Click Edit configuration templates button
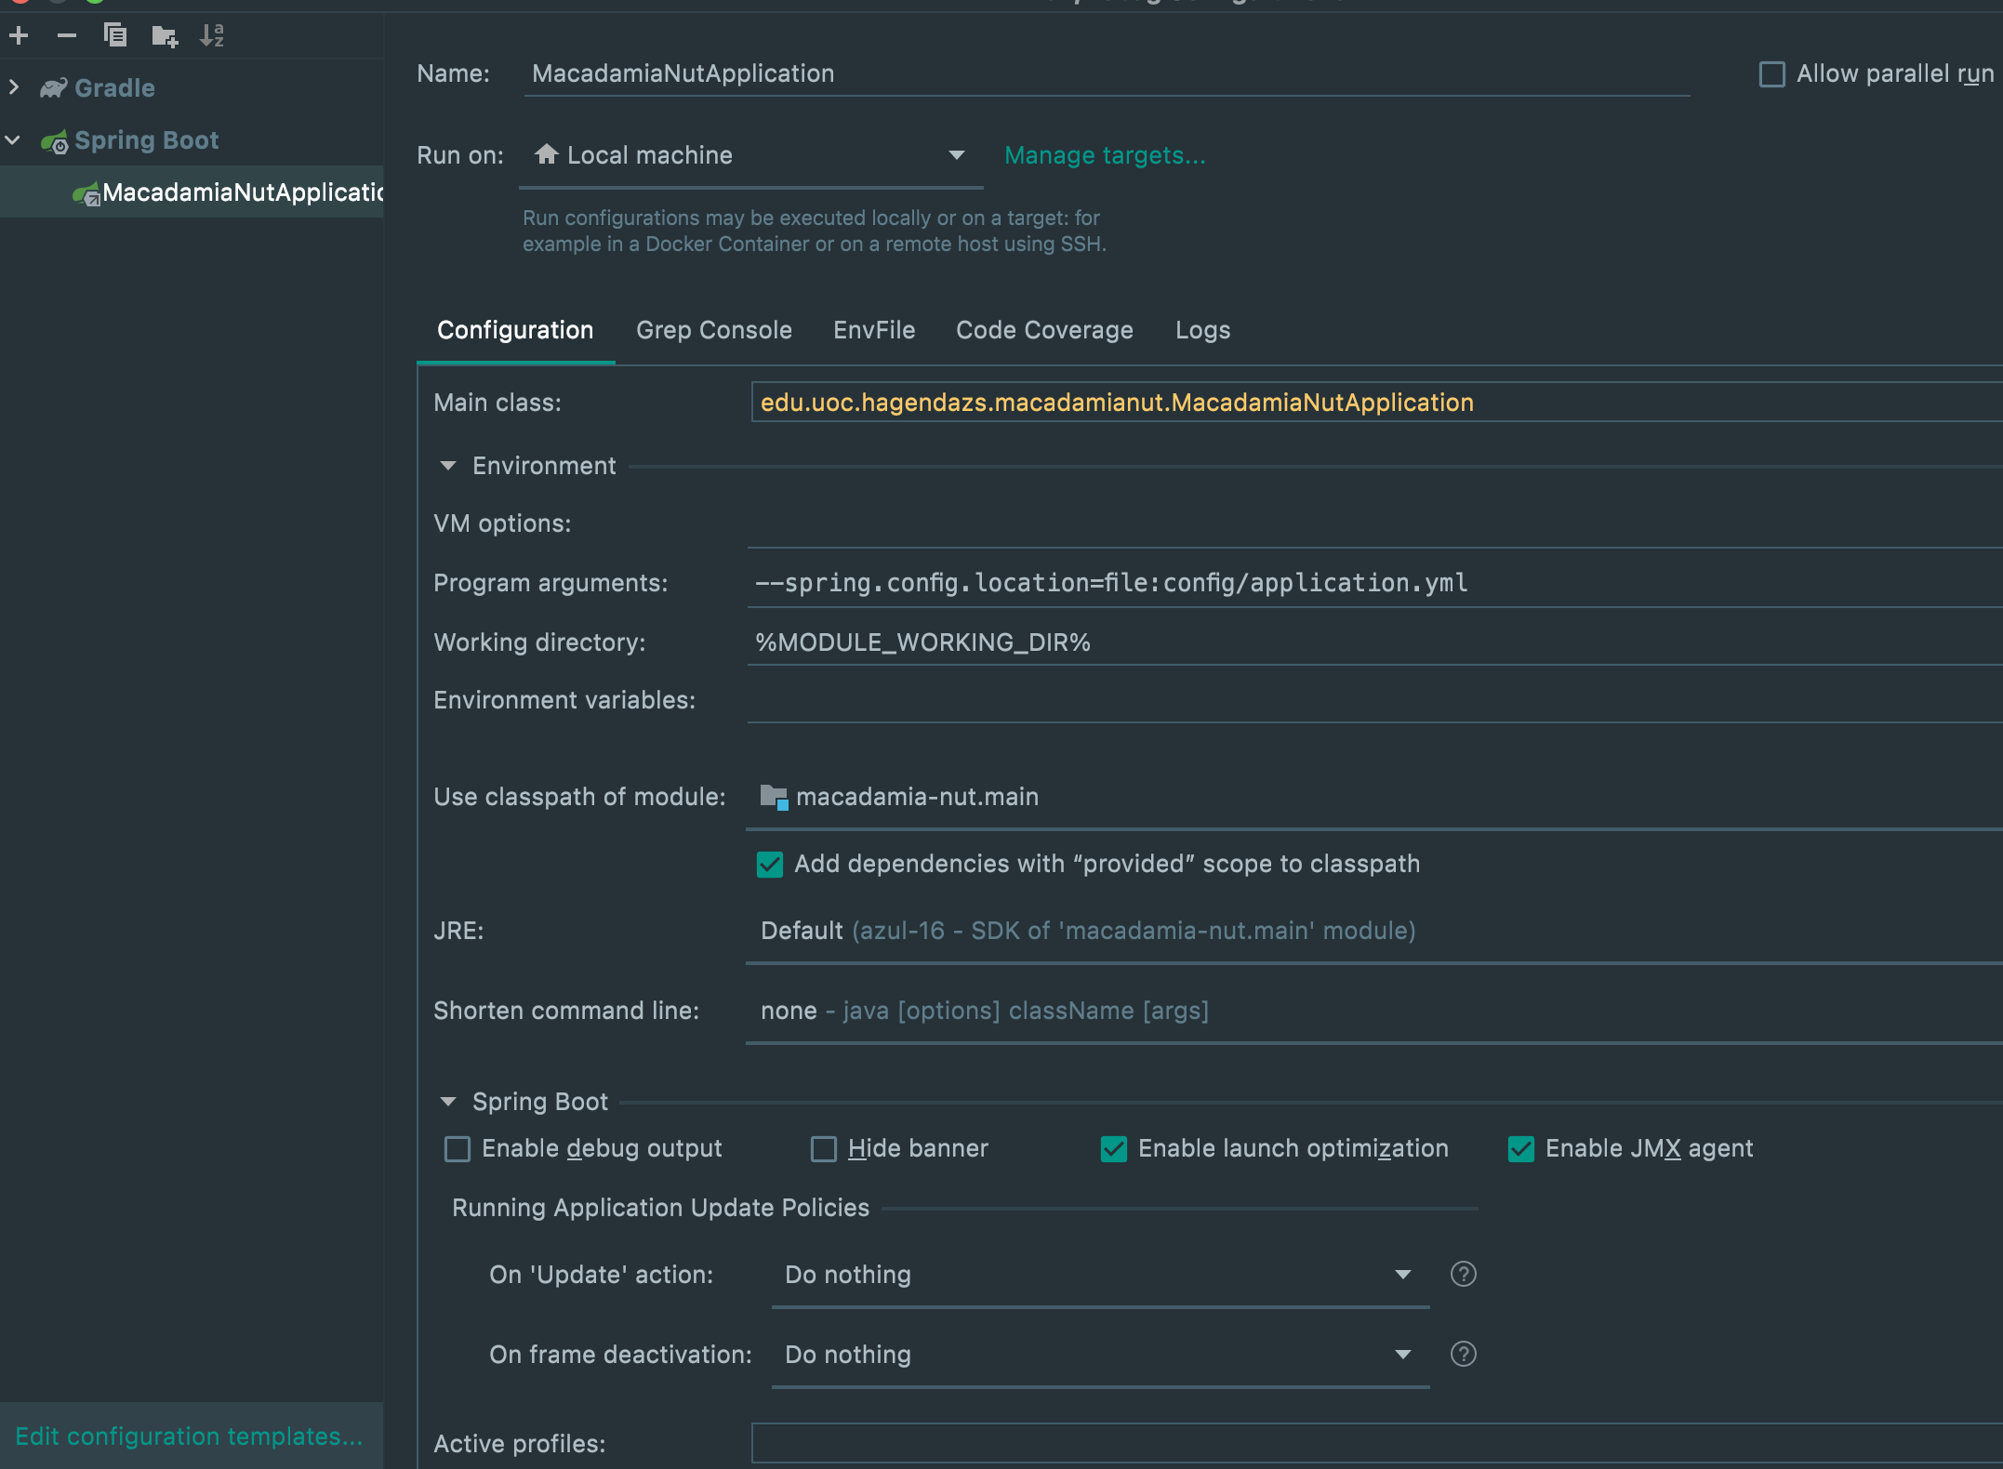The image size is (2003, 1469). 187,1435
